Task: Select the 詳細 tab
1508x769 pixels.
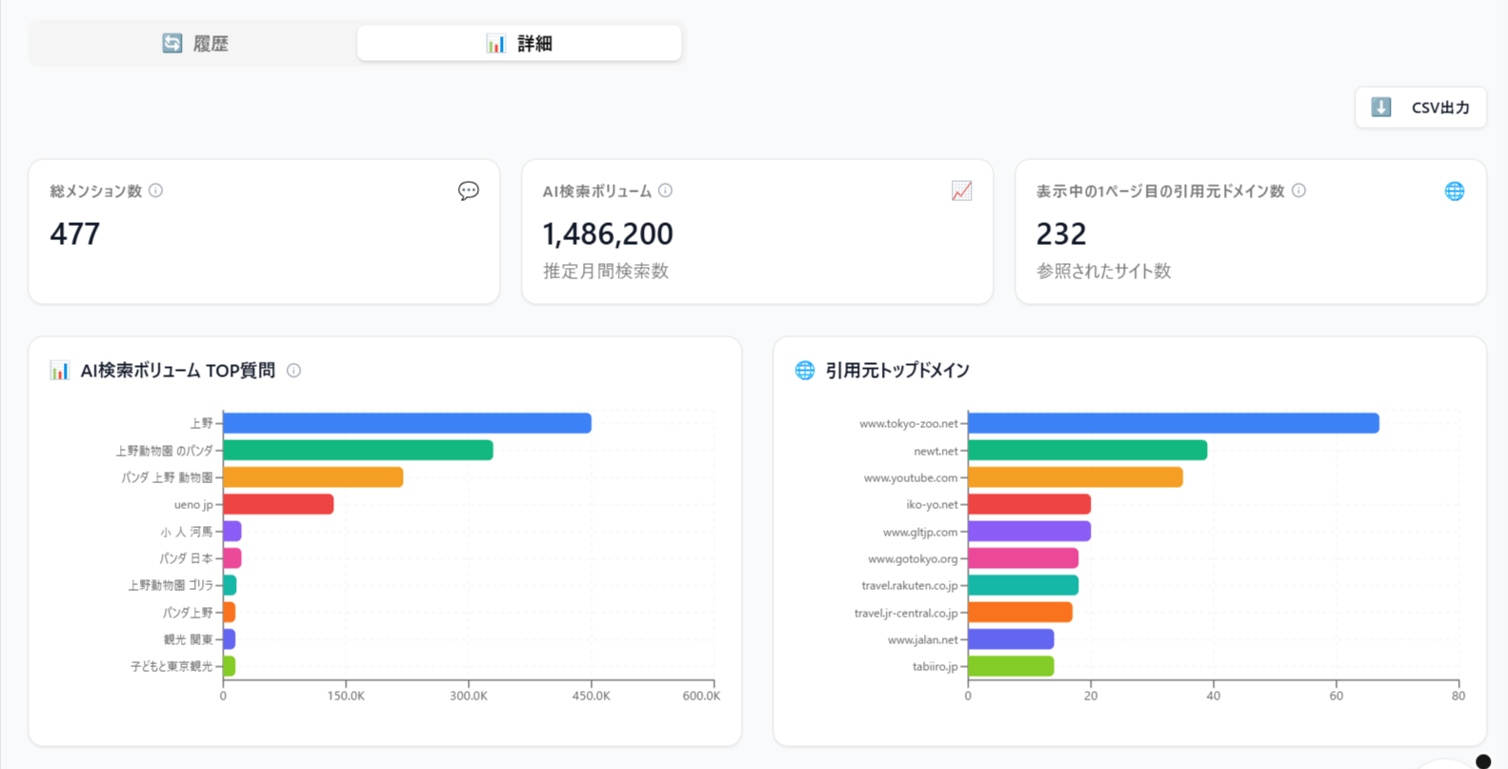Action: [519, 44]
